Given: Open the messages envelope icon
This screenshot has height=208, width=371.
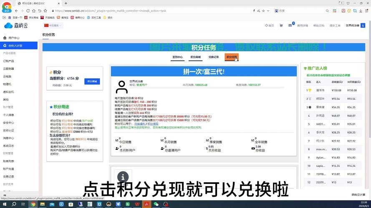Looking at the screenshot, I should (290, 25).
